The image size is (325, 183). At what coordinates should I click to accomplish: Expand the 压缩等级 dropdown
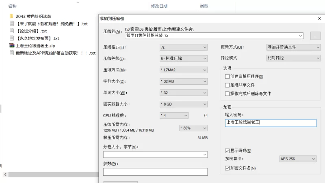(x=184, y=58)
